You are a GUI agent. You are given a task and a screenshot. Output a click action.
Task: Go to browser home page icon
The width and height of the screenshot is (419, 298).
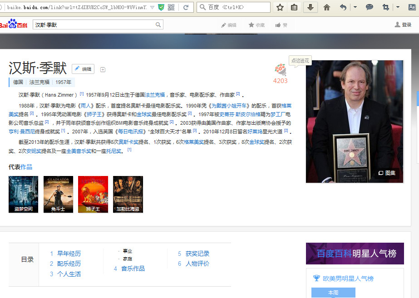pyautogui.click(x=326, y=7)
